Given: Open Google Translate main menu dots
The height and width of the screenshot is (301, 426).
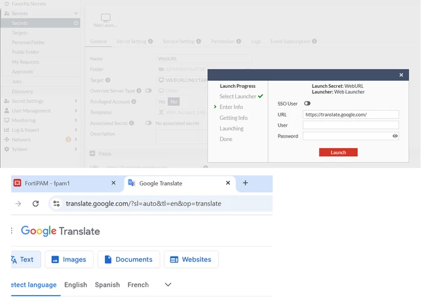Looking at the screenshot, I should click(12, 231).
